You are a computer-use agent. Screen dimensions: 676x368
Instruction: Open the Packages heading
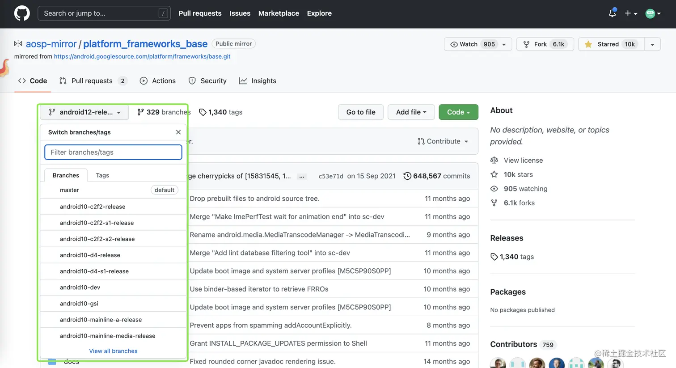click(508, 292)
